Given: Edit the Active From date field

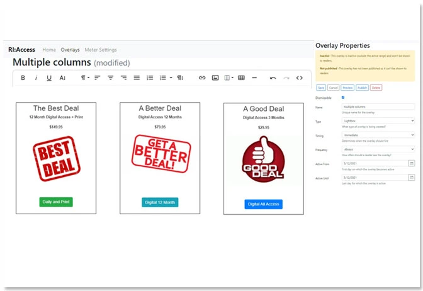Looking at the screenshot, I should click(x=375, y=163).
